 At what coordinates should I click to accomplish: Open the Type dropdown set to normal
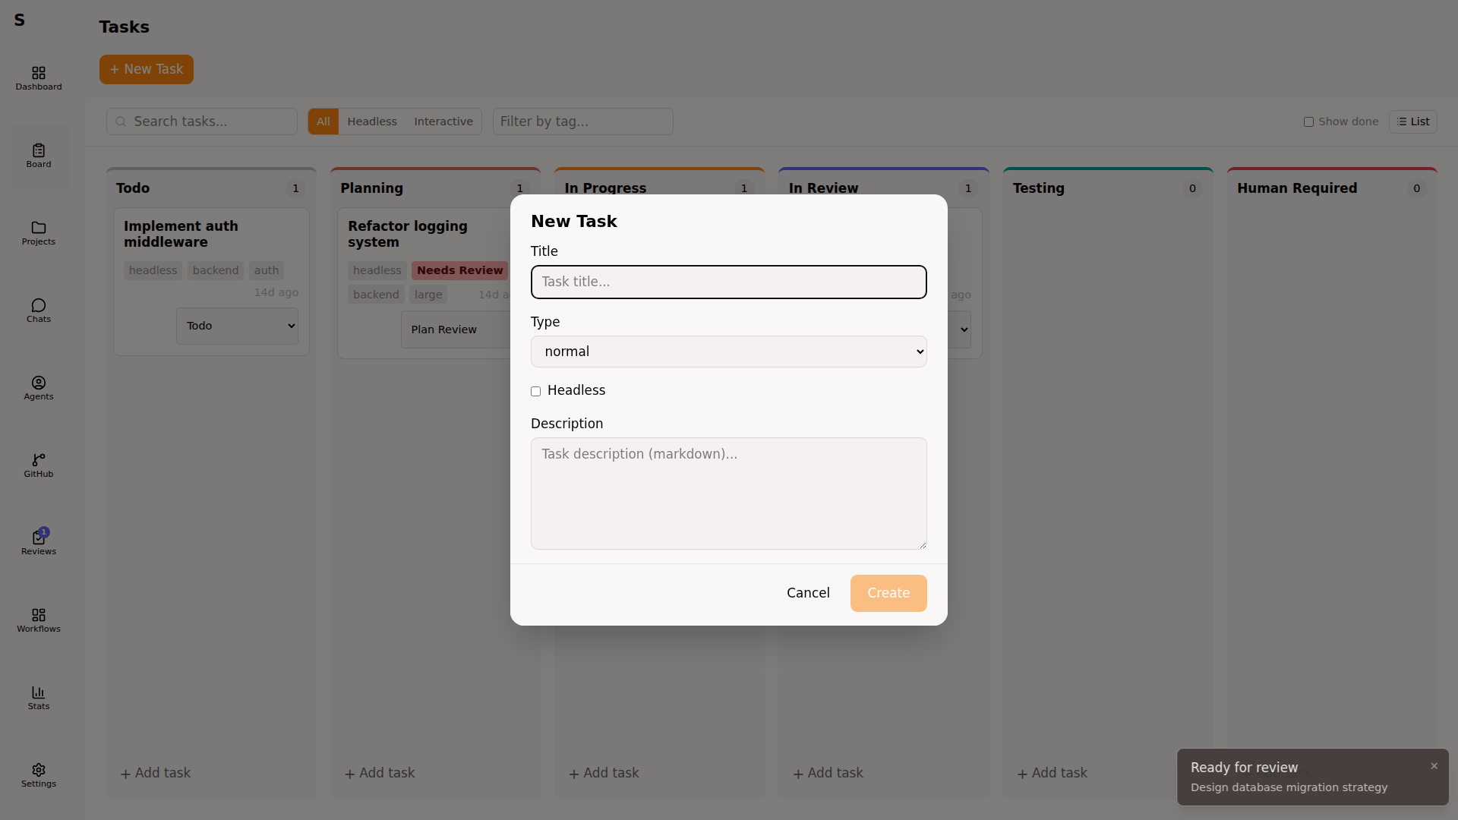(727, 351)
